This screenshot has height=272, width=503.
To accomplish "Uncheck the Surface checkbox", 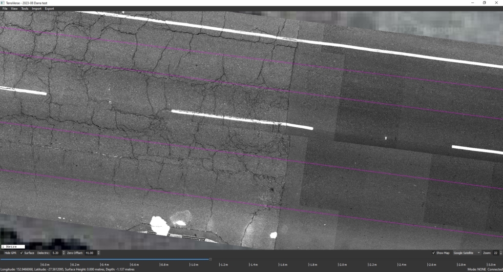I will (x=22, y=253).
